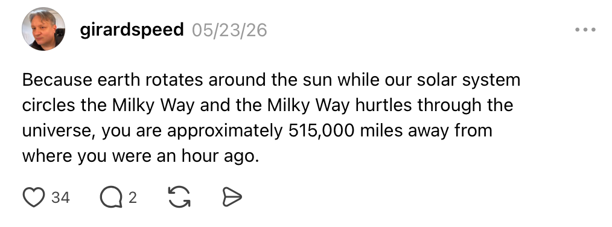Click the word "approximately" in the post
This screenshot has height=227, width=612.
click(x=225, y=131)
